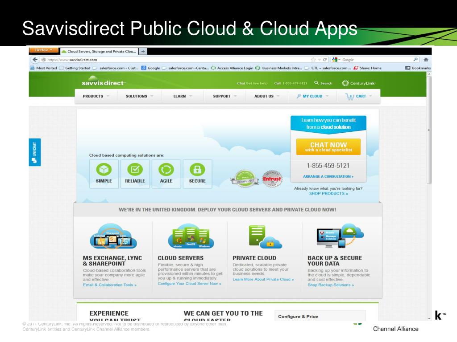
Task: Click the savvisdirect logo
Action: tap(103, 81)
